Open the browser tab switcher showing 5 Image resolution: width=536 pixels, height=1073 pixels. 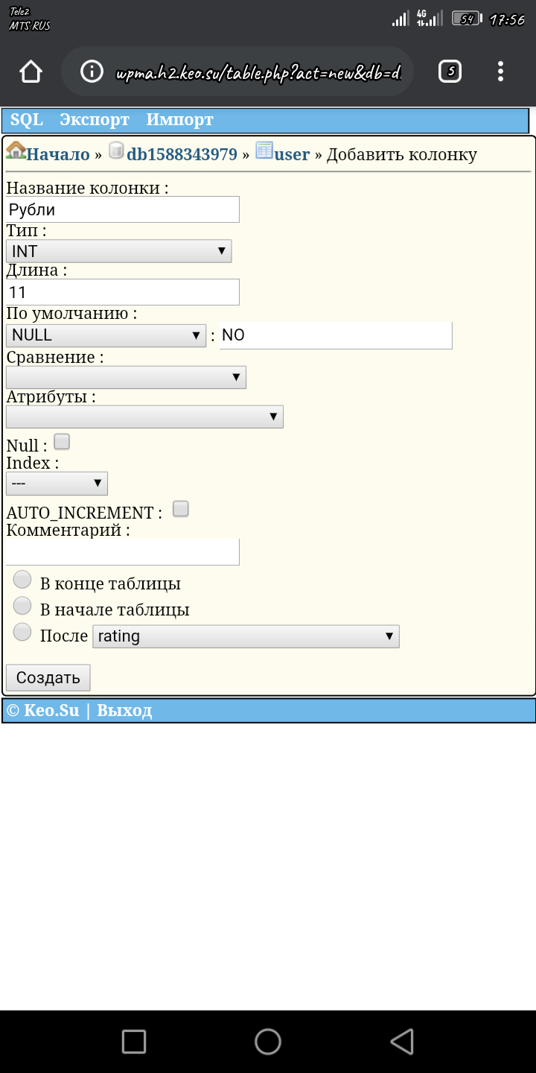click(450, 72)
